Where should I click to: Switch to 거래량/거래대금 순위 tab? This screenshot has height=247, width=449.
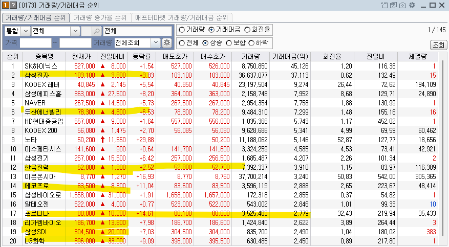(35, 18)
